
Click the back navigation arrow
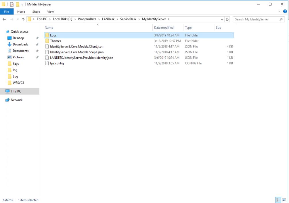coord(4,19)
